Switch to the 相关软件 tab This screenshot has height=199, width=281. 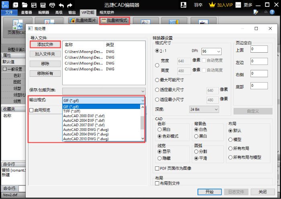[107, 12]
